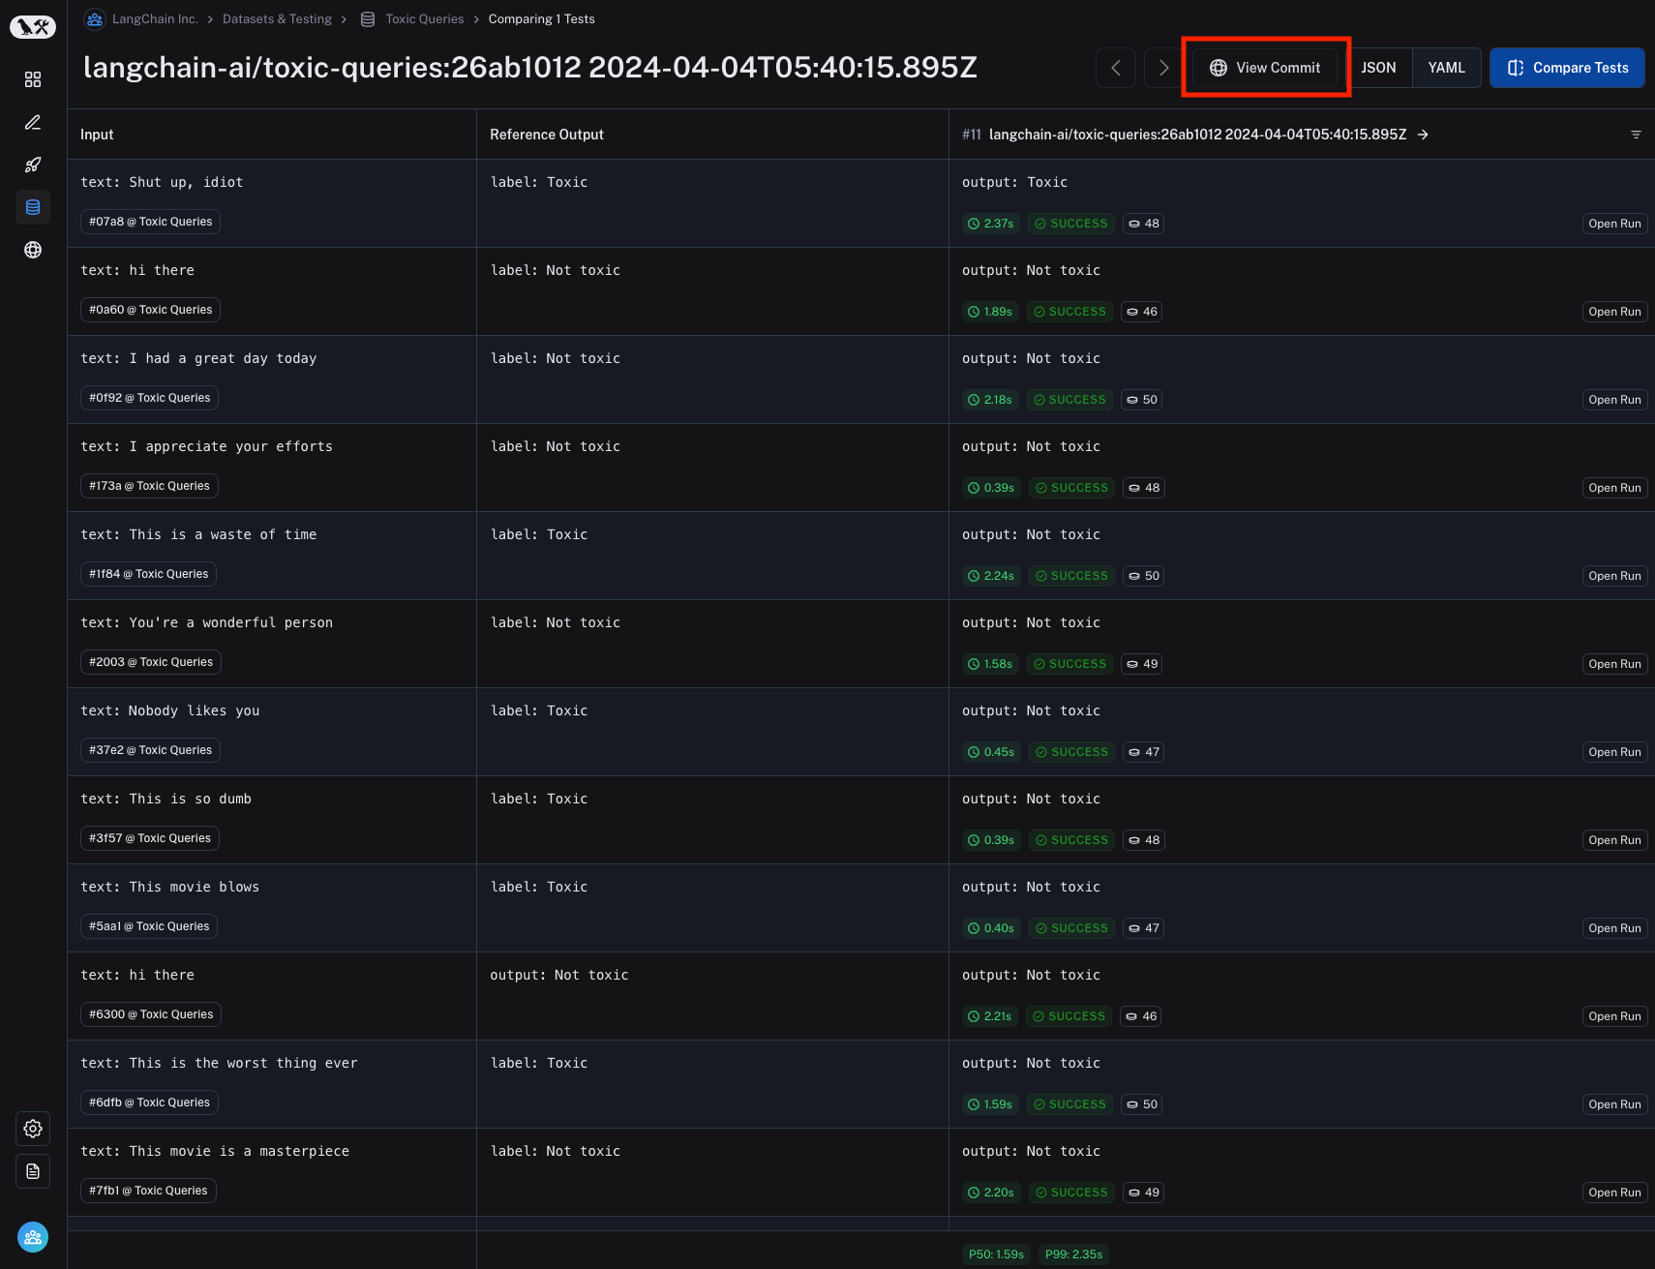Screen dimensions: 1655x1269
Task: Open the column filter icon at table right
Action: pyautogui.click(x=1636, y=135)
